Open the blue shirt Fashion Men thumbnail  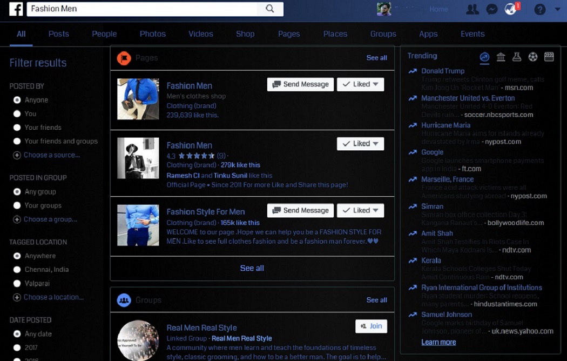[x=138, y=99]
